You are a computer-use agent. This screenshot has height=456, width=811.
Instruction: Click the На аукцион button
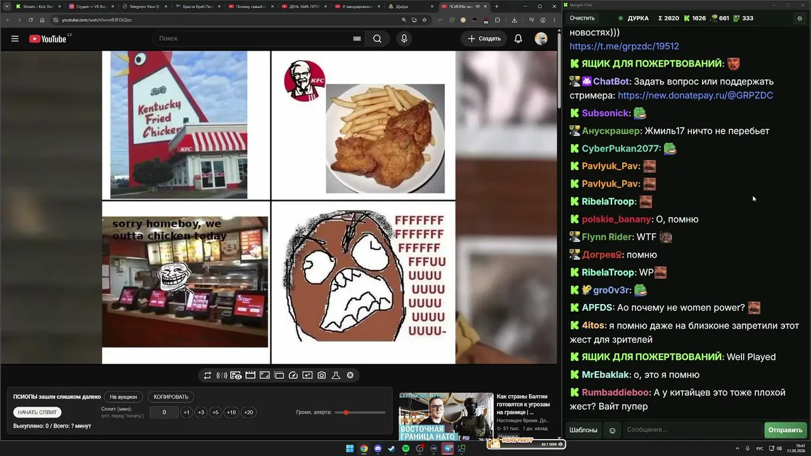(x=123, y=397)
